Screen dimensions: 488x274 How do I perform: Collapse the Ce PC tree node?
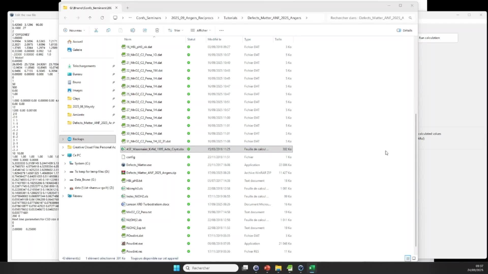click(63, 155)
